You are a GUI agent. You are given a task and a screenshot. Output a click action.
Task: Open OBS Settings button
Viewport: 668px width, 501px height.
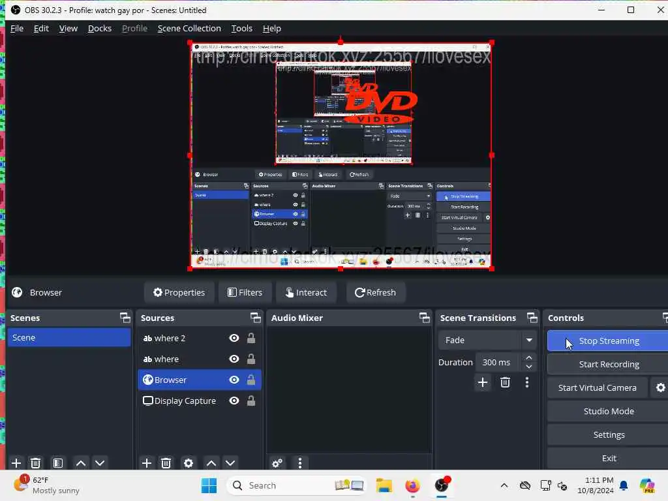pyautogui.click(x=609, y=434)
